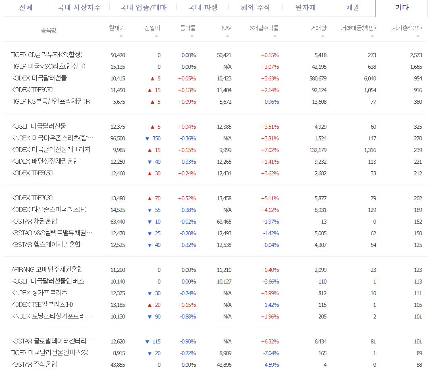The image size is (428, 372).
Task: Open KINDEX 미국다우존스리츠 ETF link
Action: [52, 138]
